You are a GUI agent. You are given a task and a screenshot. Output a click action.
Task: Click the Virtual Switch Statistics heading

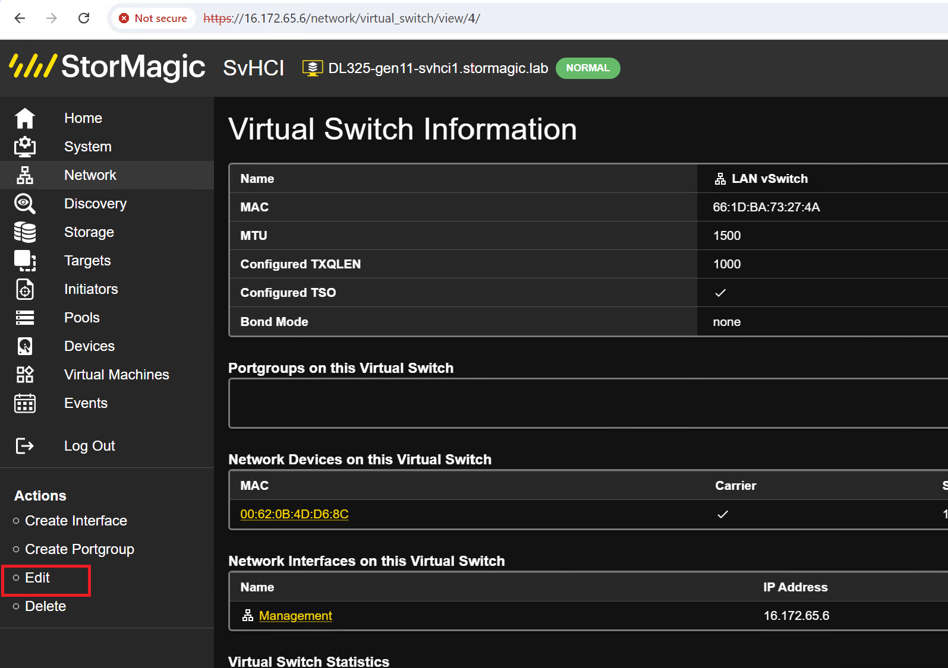(x=308, y=661)
